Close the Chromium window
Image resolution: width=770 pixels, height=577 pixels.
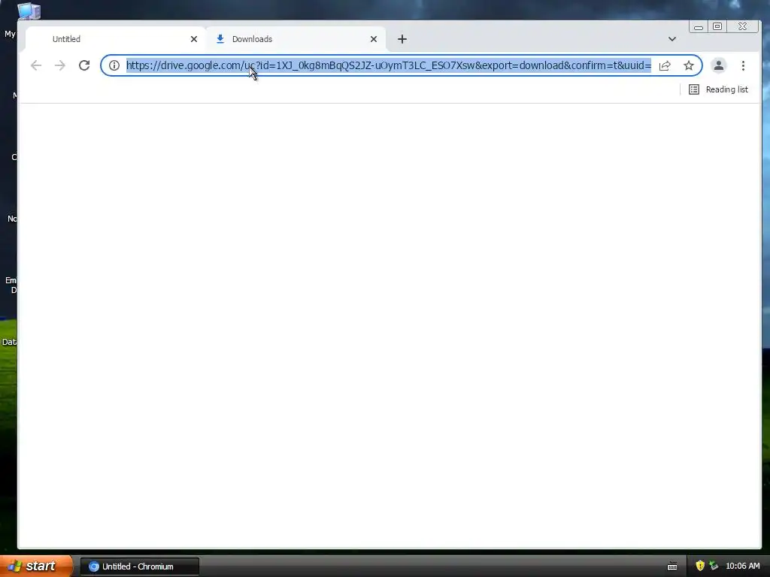point(743,26)
